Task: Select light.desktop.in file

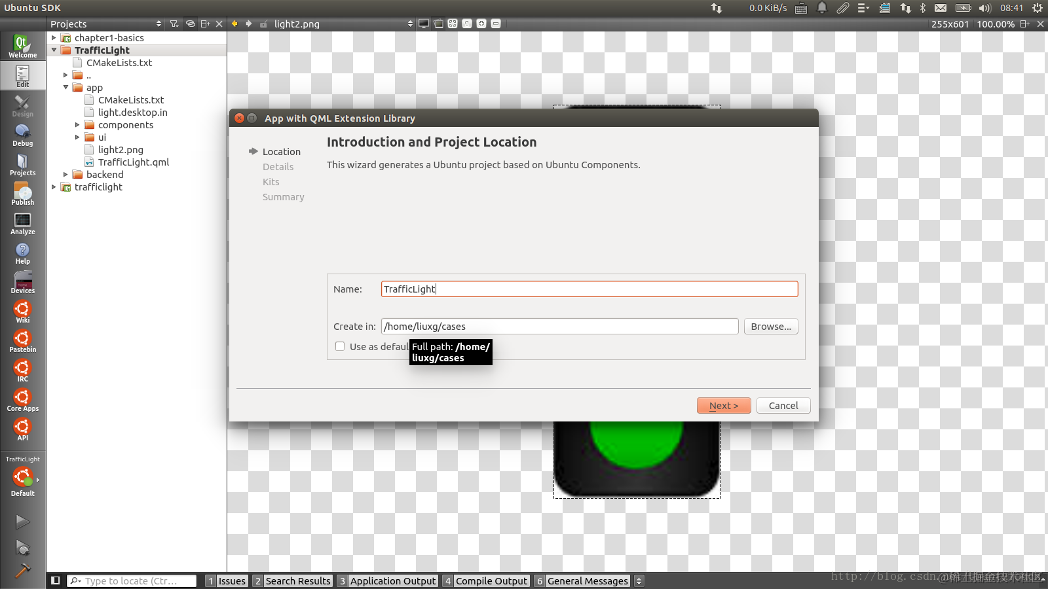Action: pyautogui.click(x=133, y=113)
